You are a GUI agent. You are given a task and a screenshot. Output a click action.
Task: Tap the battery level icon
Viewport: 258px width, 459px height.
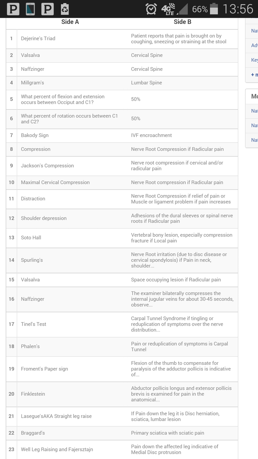pyautogui.click(x=214, y=9)
